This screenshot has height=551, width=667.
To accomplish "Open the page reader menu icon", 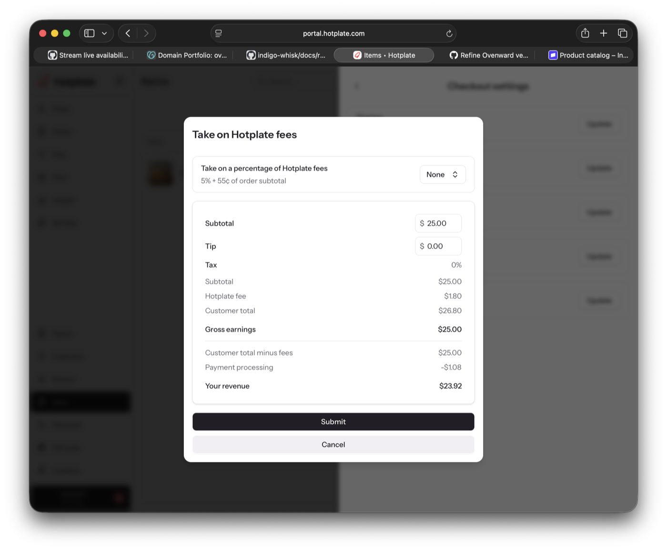I will [219, 33].
